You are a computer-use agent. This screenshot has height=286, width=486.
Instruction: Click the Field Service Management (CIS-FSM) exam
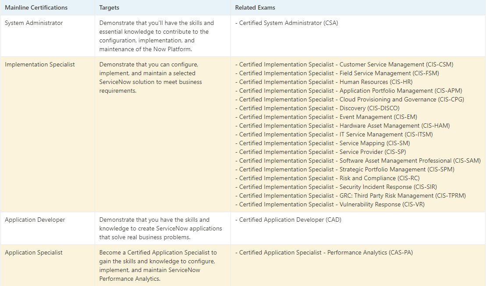pos(337,73)
